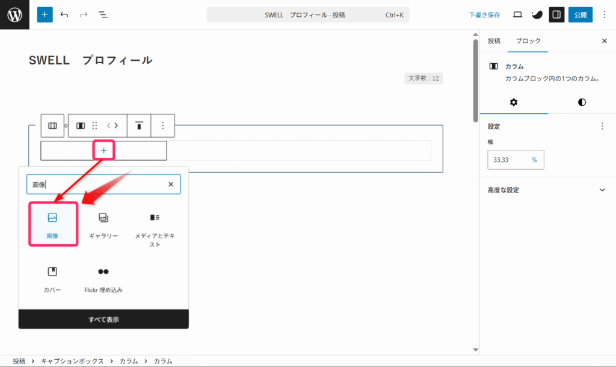Edit the post title SWELL プロフィール
The image size is (616, 367).
point(91,60)
